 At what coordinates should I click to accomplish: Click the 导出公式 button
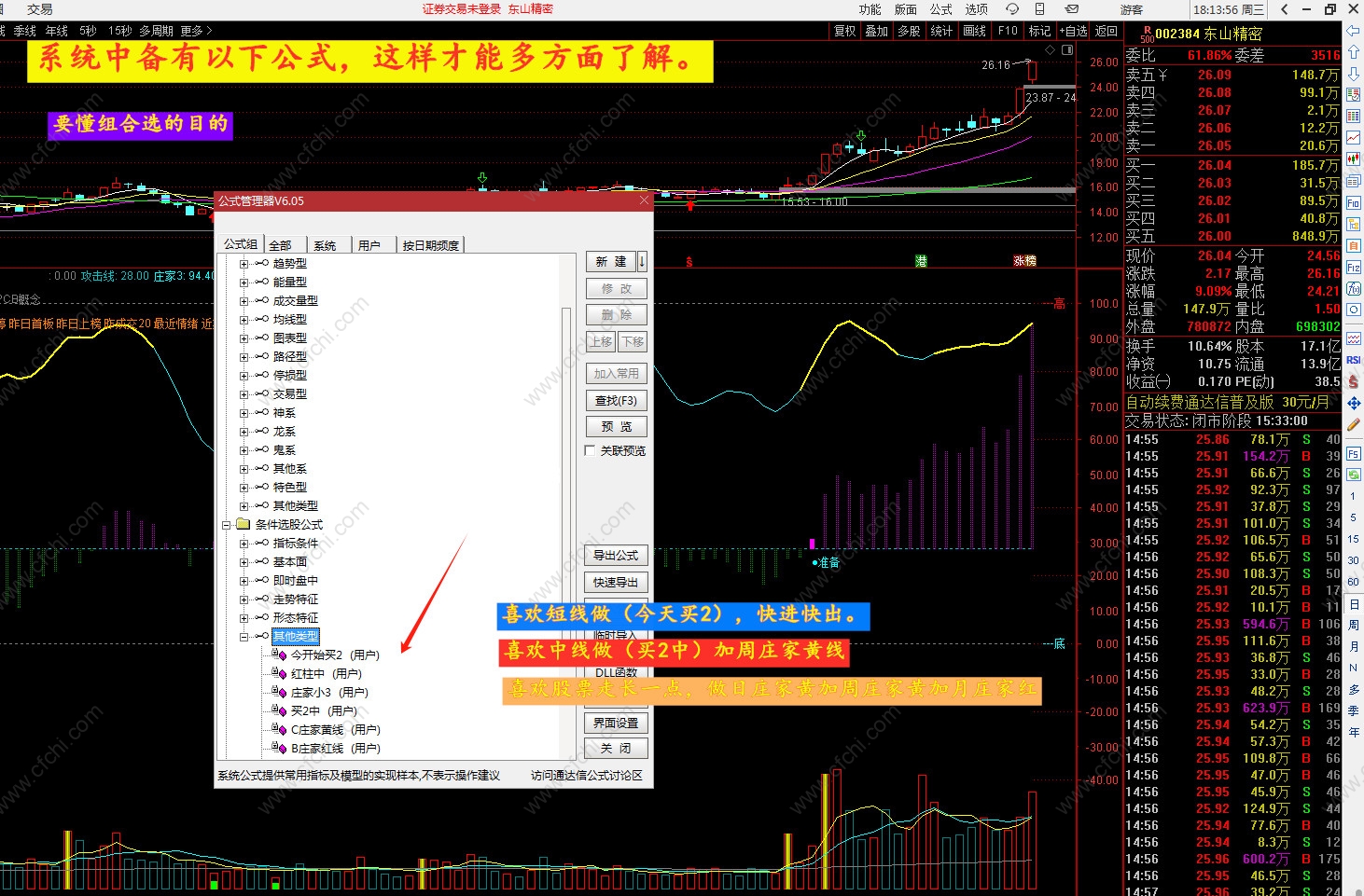pyautogui.click(x=617, y=556)
